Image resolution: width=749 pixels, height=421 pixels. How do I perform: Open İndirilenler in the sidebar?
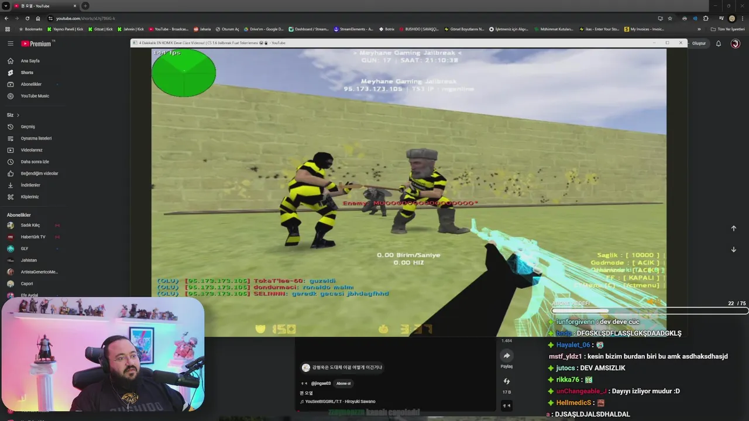tap(30, 185)
